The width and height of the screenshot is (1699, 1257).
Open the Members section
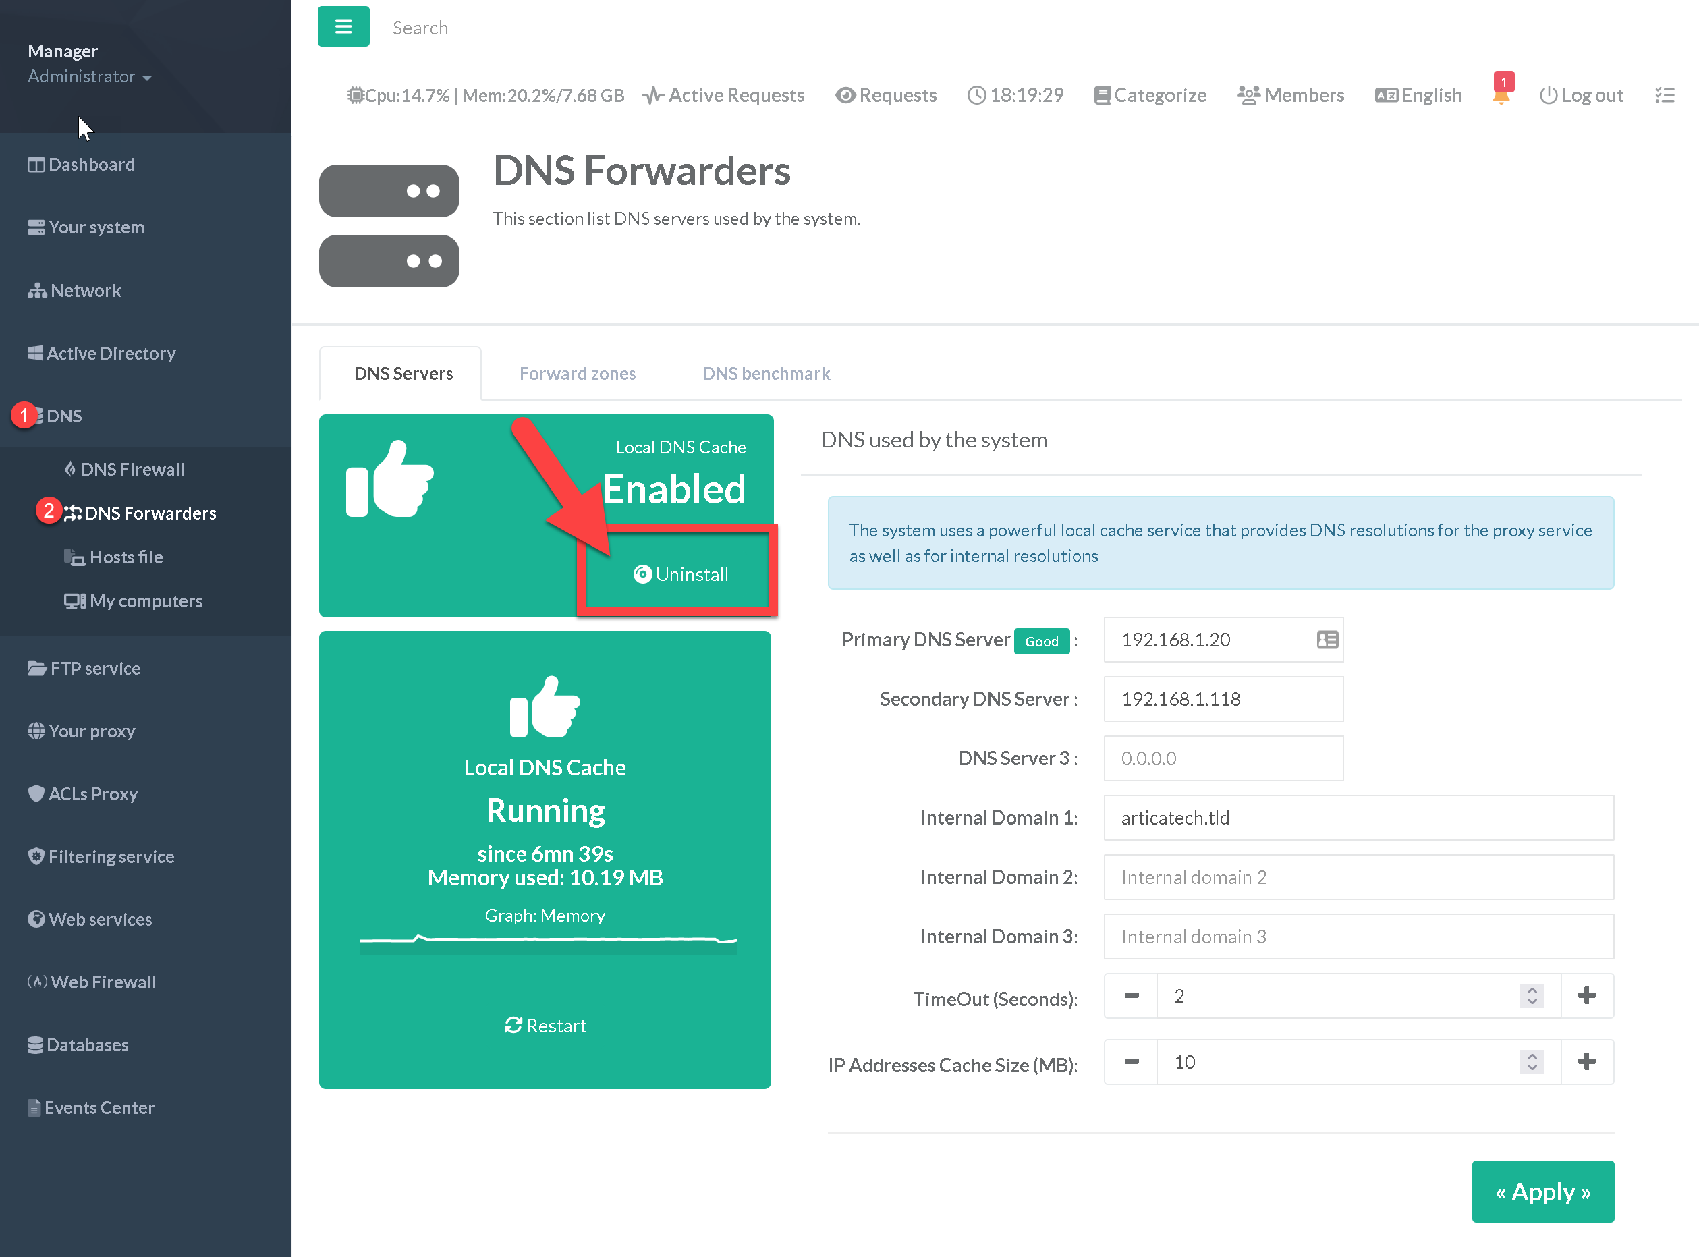point(1290,95)
